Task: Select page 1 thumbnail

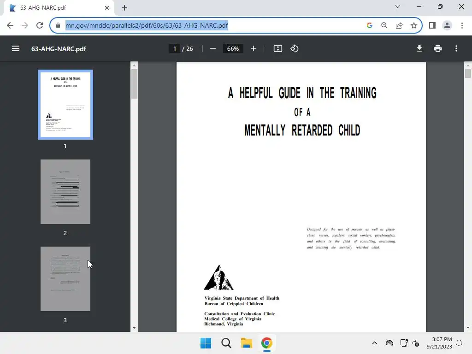Action: tap(65, 105)
